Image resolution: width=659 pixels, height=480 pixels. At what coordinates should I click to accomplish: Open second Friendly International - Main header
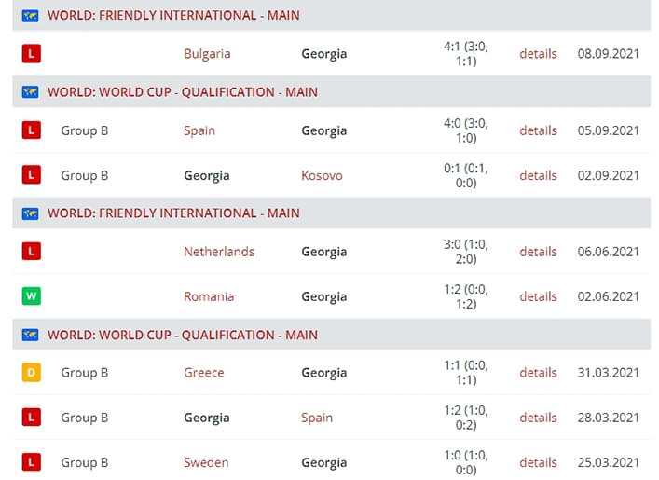click(x=173, y=213)
